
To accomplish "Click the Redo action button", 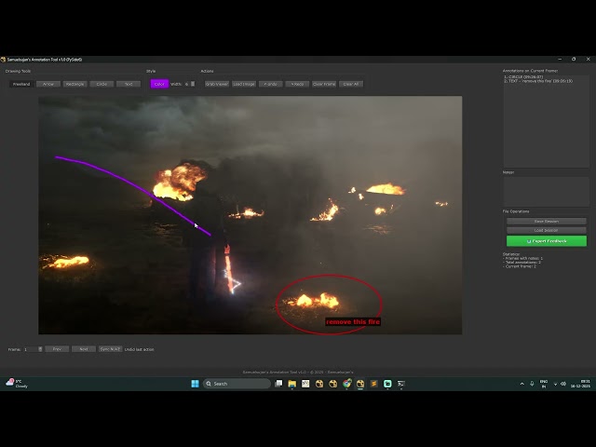I will (297, 84).
